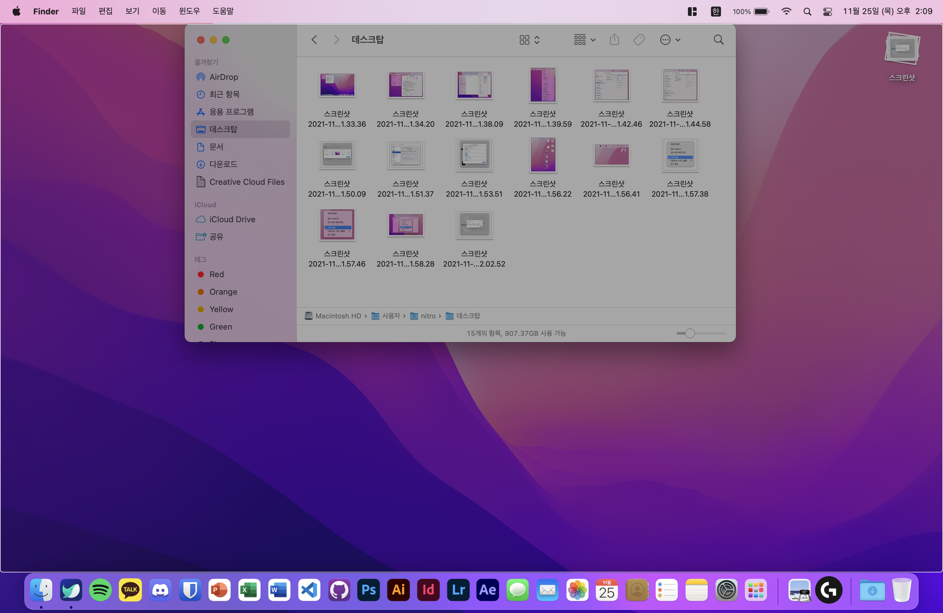Open the 보기 menu in menu bar

point(132,11)
